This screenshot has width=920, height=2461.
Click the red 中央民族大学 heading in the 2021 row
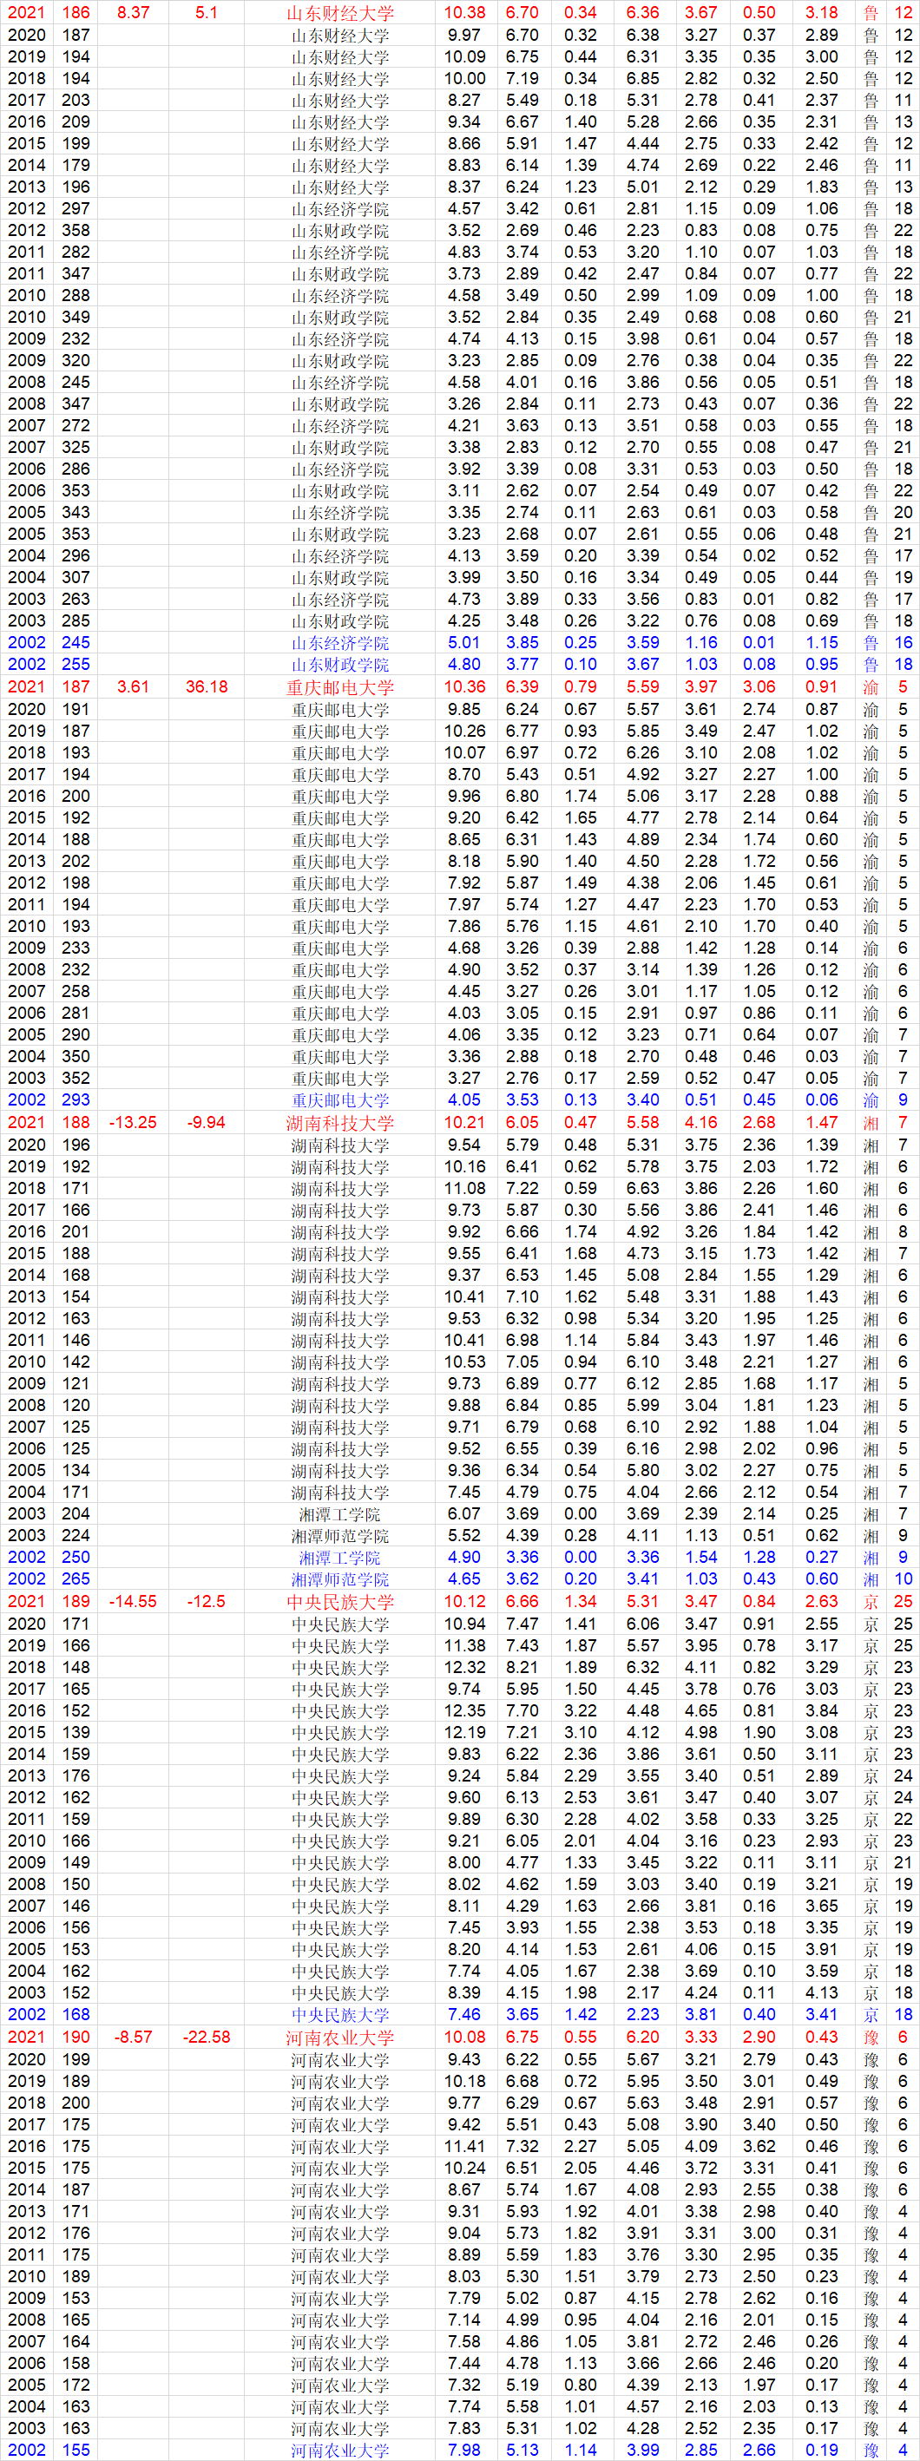tap(340, 1602)
